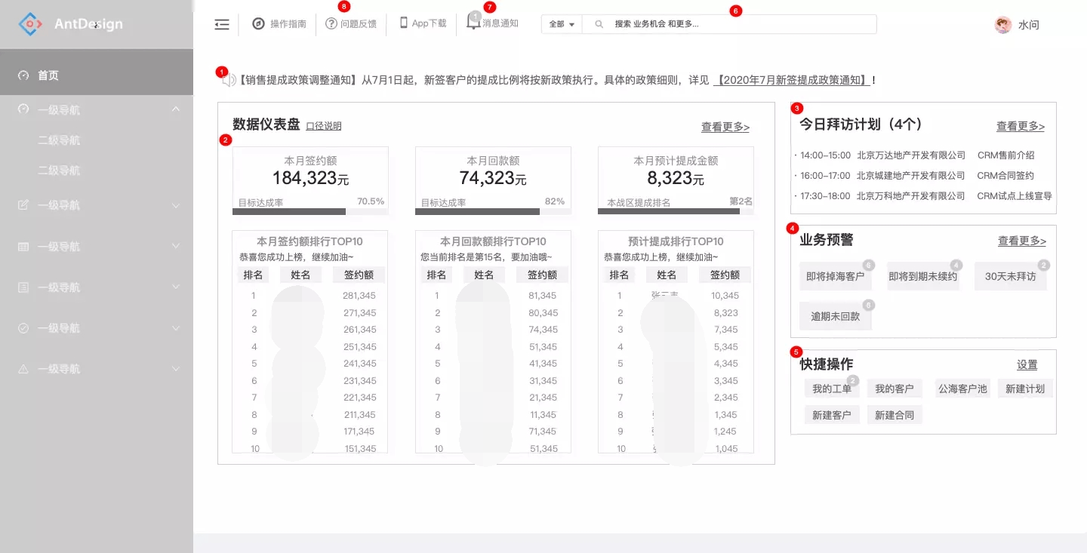Open 设置 for quick actions
Image resolution: width=1087 pixels, height=553 pixels.
(x=1027, y=365)
